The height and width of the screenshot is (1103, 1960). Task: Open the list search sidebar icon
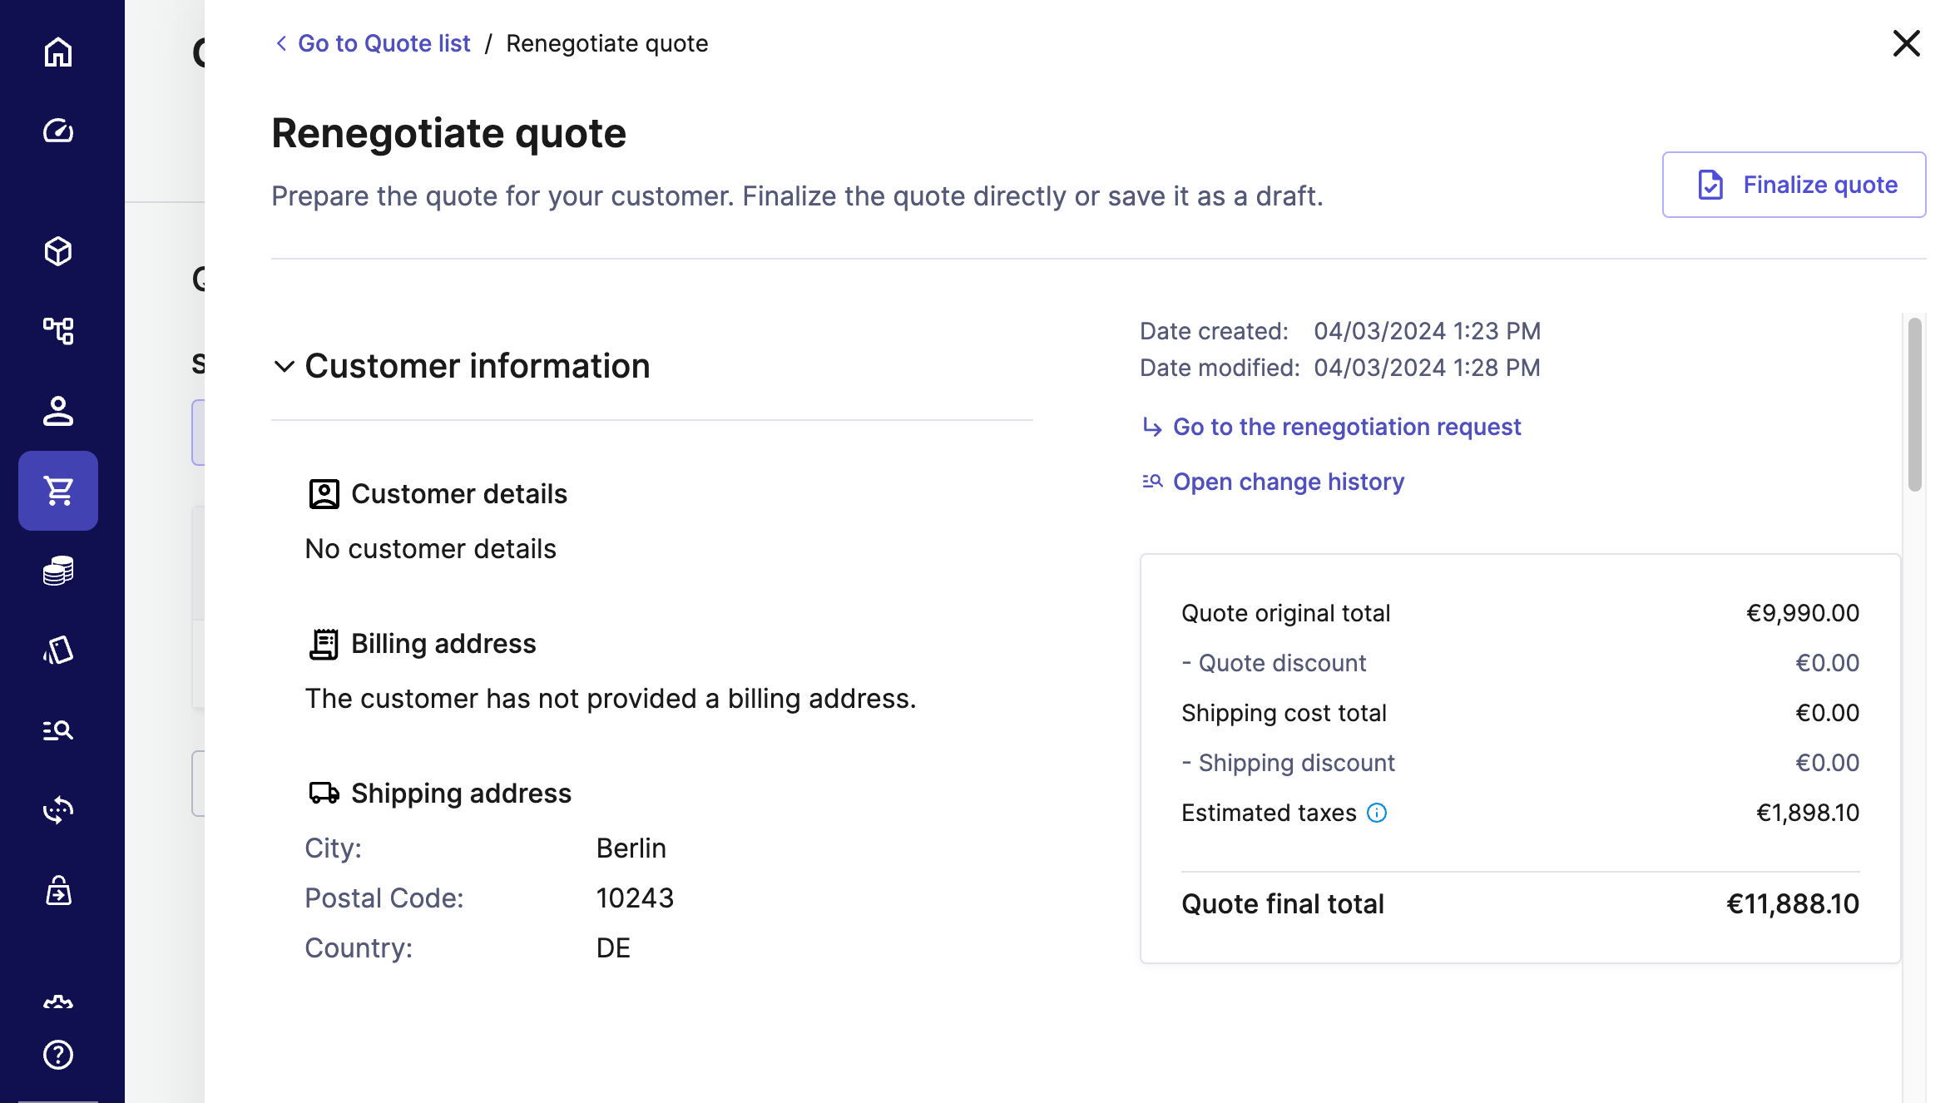pyautogui.click(x=58, y=730)
